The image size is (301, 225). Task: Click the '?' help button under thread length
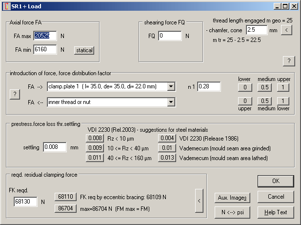pos(288,61)
